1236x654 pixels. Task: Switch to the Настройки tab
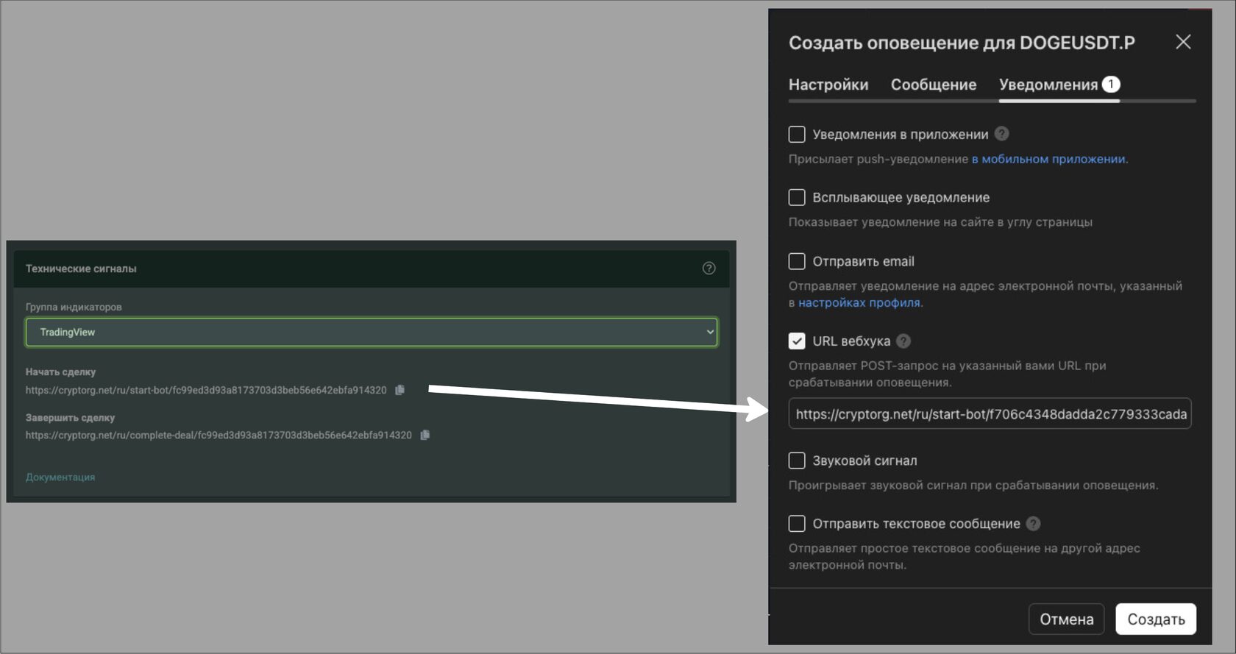828,85
